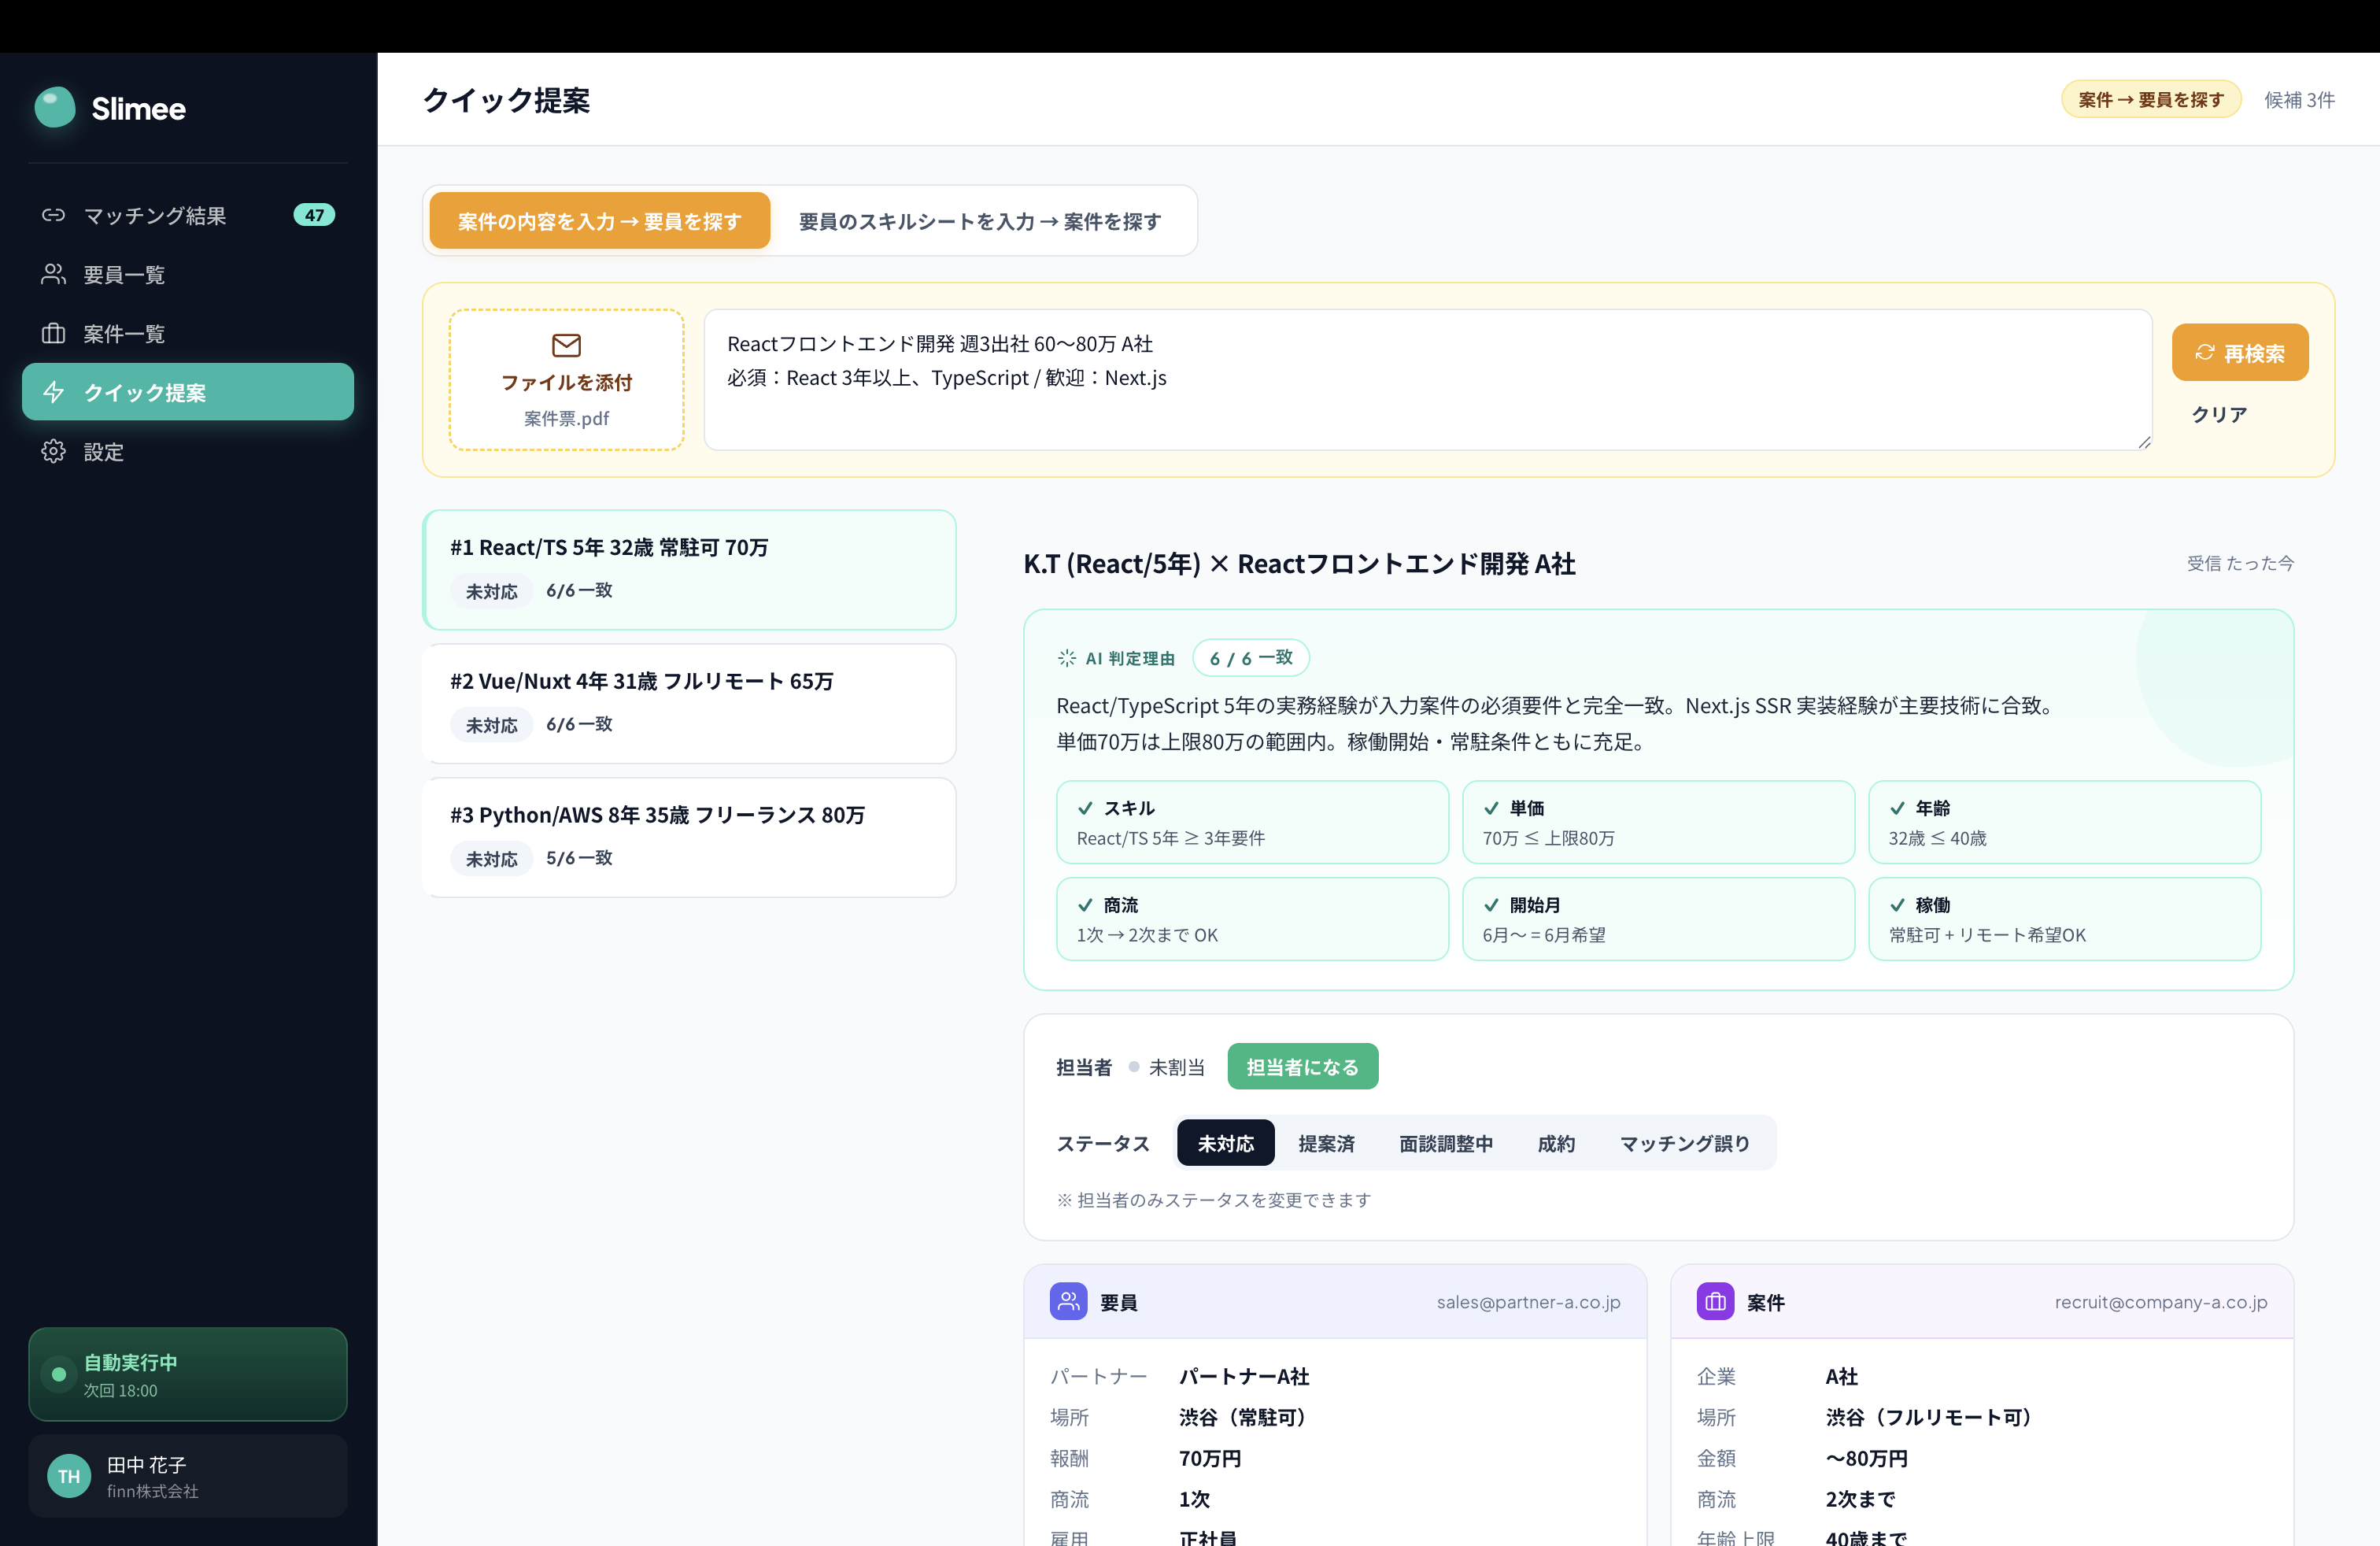
Task: Click 担当者になる button
Action: click(1302, 1066)
